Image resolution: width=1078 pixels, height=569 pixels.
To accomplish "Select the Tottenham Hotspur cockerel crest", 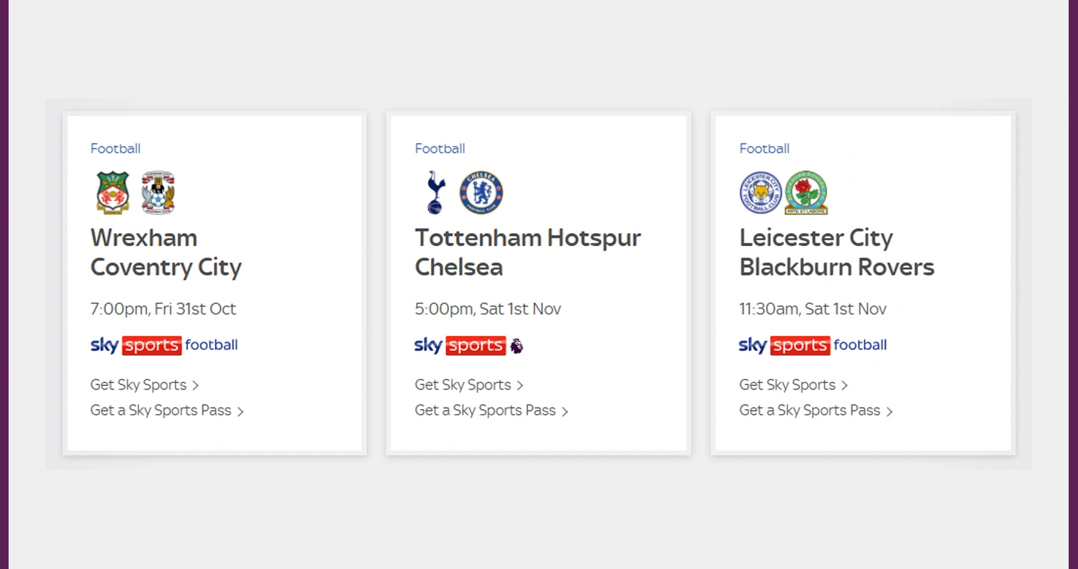I will pos(436,192).
